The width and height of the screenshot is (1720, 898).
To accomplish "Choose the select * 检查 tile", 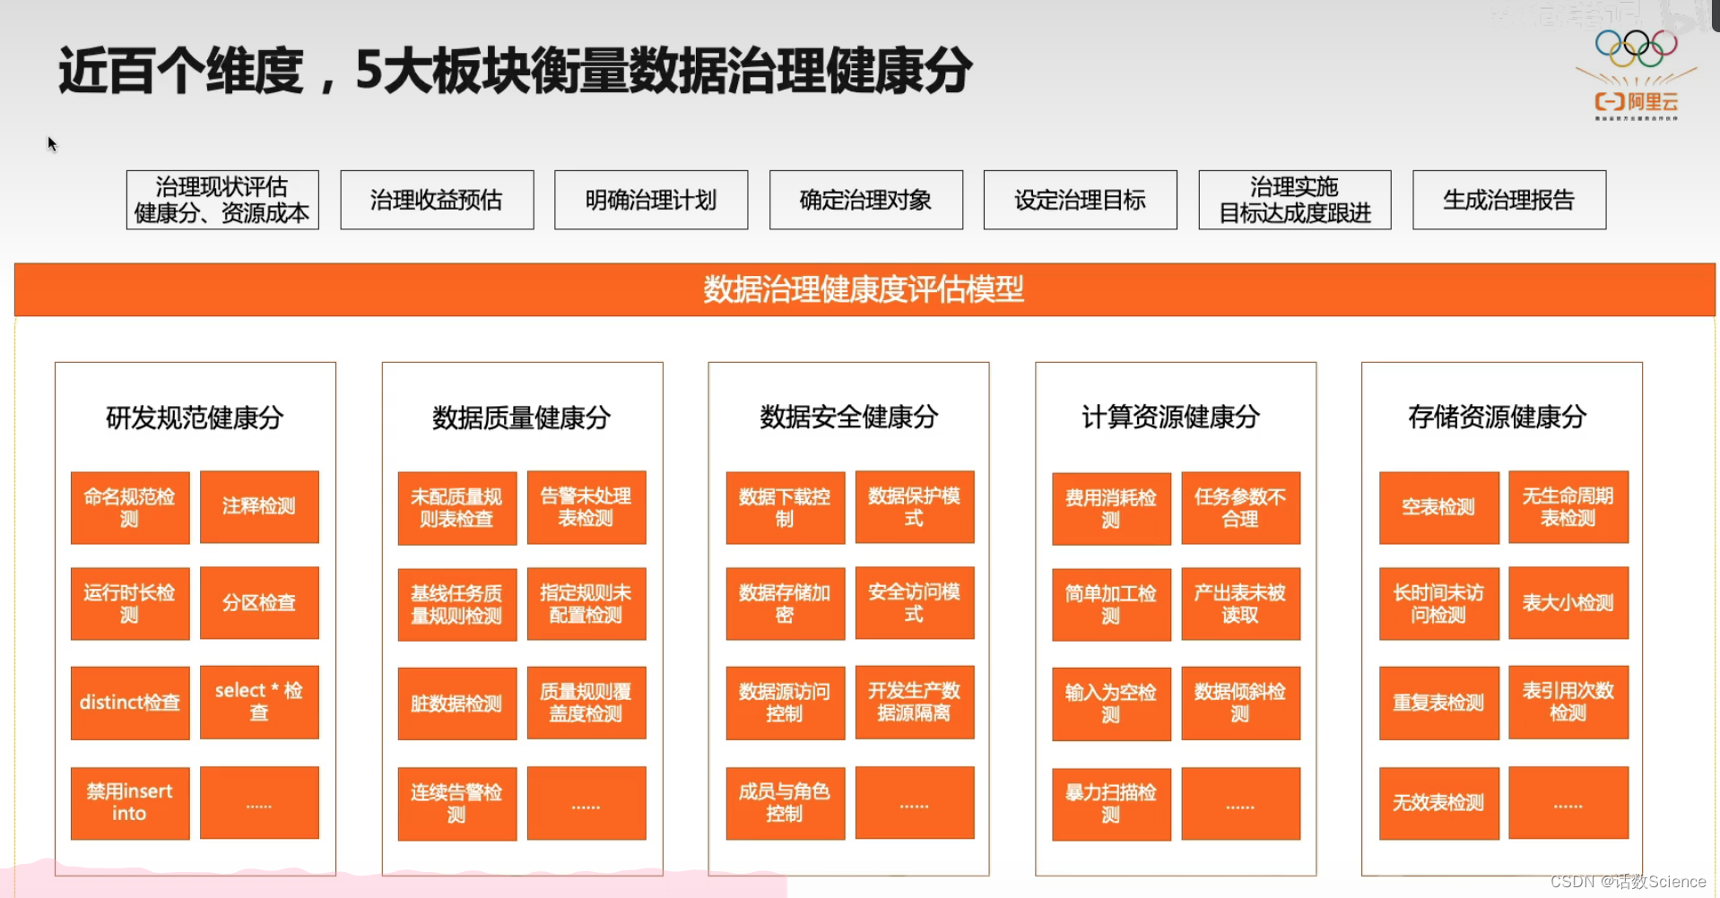I will point(259,703).
